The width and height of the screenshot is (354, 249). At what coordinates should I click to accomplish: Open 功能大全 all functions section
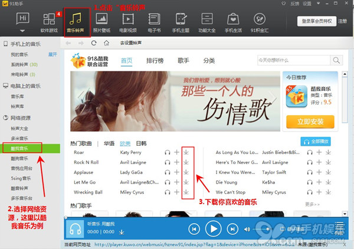coord(207,22)
